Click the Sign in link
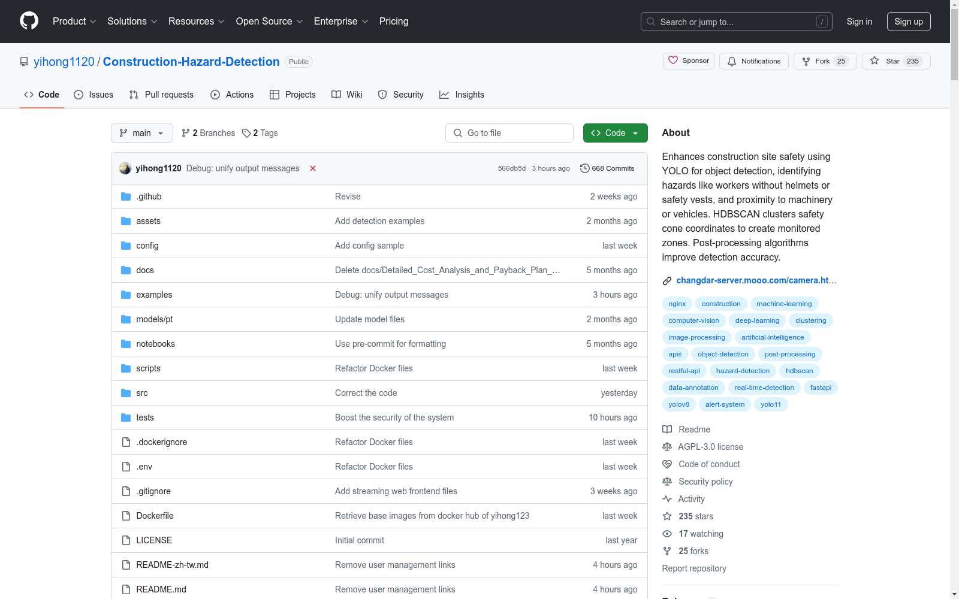959x599 pixels. 859,22
